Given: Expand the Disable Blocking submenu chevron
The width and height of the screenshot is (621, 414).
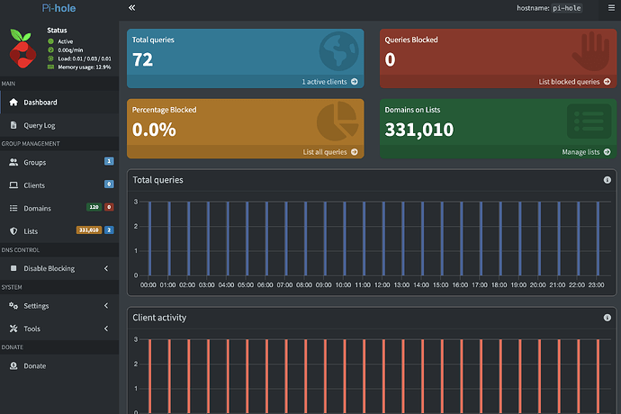Looking at the screenshot, I should click(x=106, y=268).
